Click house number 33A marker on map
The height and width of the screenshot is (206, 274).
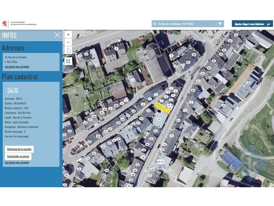point(107,171)
